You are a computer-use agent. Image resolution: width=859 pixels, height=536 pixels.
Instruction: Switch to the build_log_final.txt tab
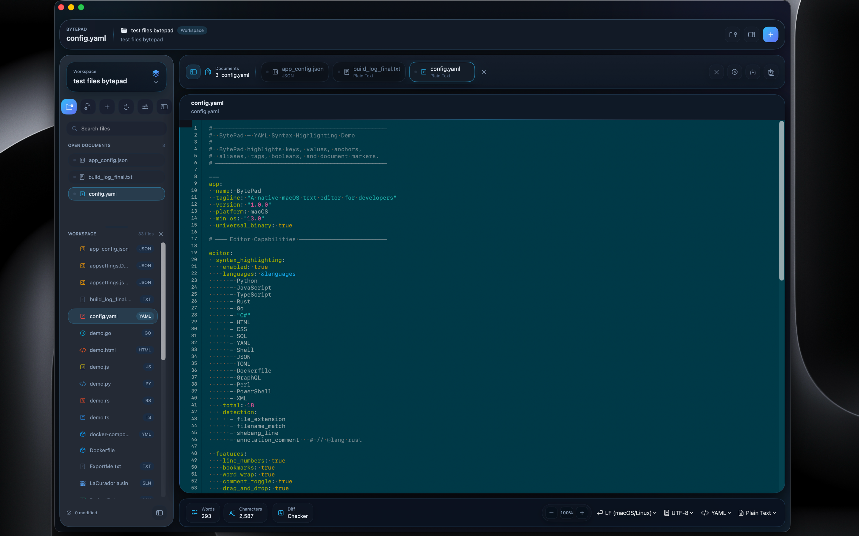click(369, 71)
